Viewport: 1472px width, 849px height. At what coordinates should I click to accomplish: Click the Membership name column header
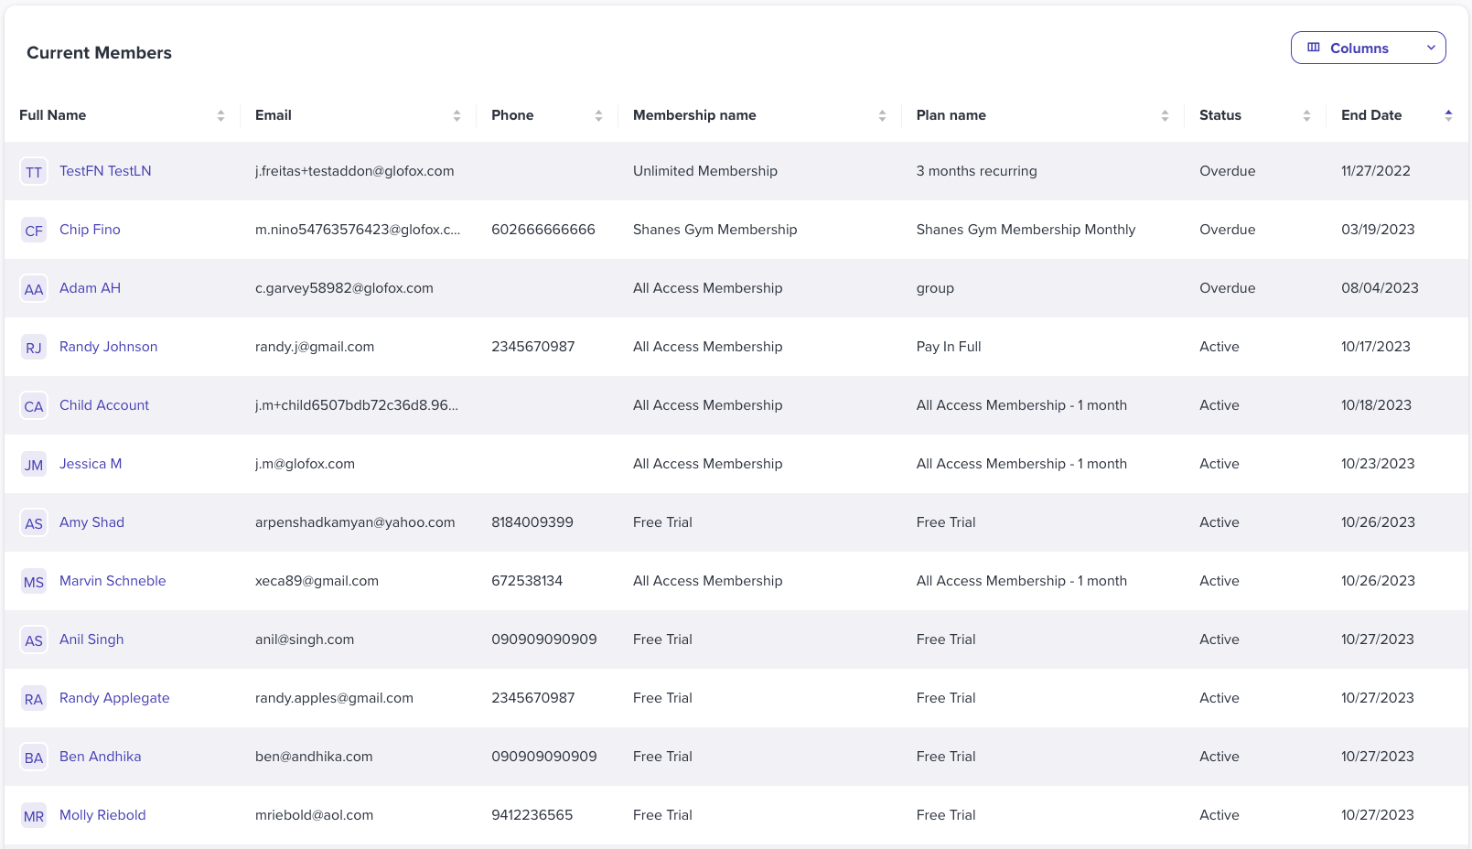point(694,115)
